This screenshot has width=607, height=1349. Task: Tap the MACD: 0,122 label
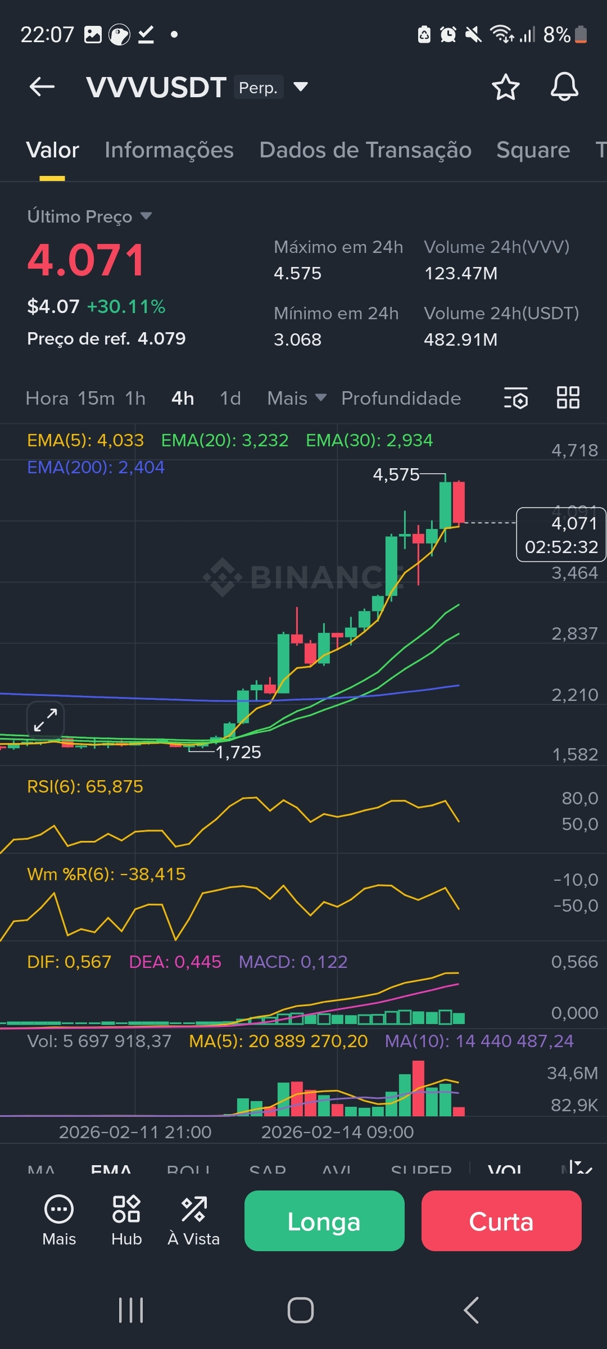click(293, 962)
